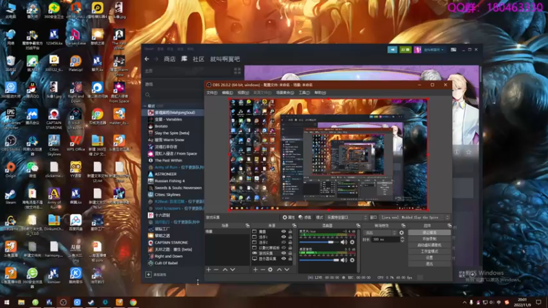Toggle visibility eye of 选手2 source
Viewport: 548px width, 308px height.
[284, 242]
